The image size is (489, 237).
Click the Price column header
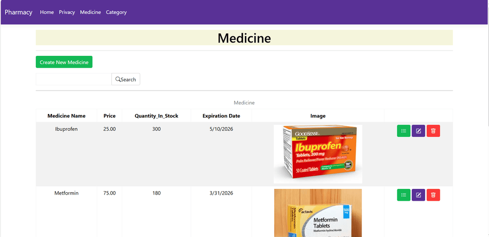(x=109, y=116)
